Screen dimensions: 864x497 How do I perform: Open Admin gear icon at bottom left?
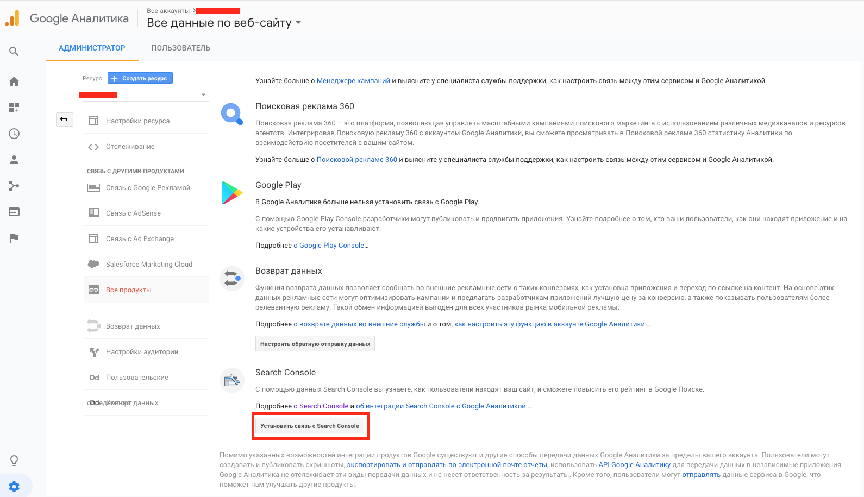tap(14, 487)
